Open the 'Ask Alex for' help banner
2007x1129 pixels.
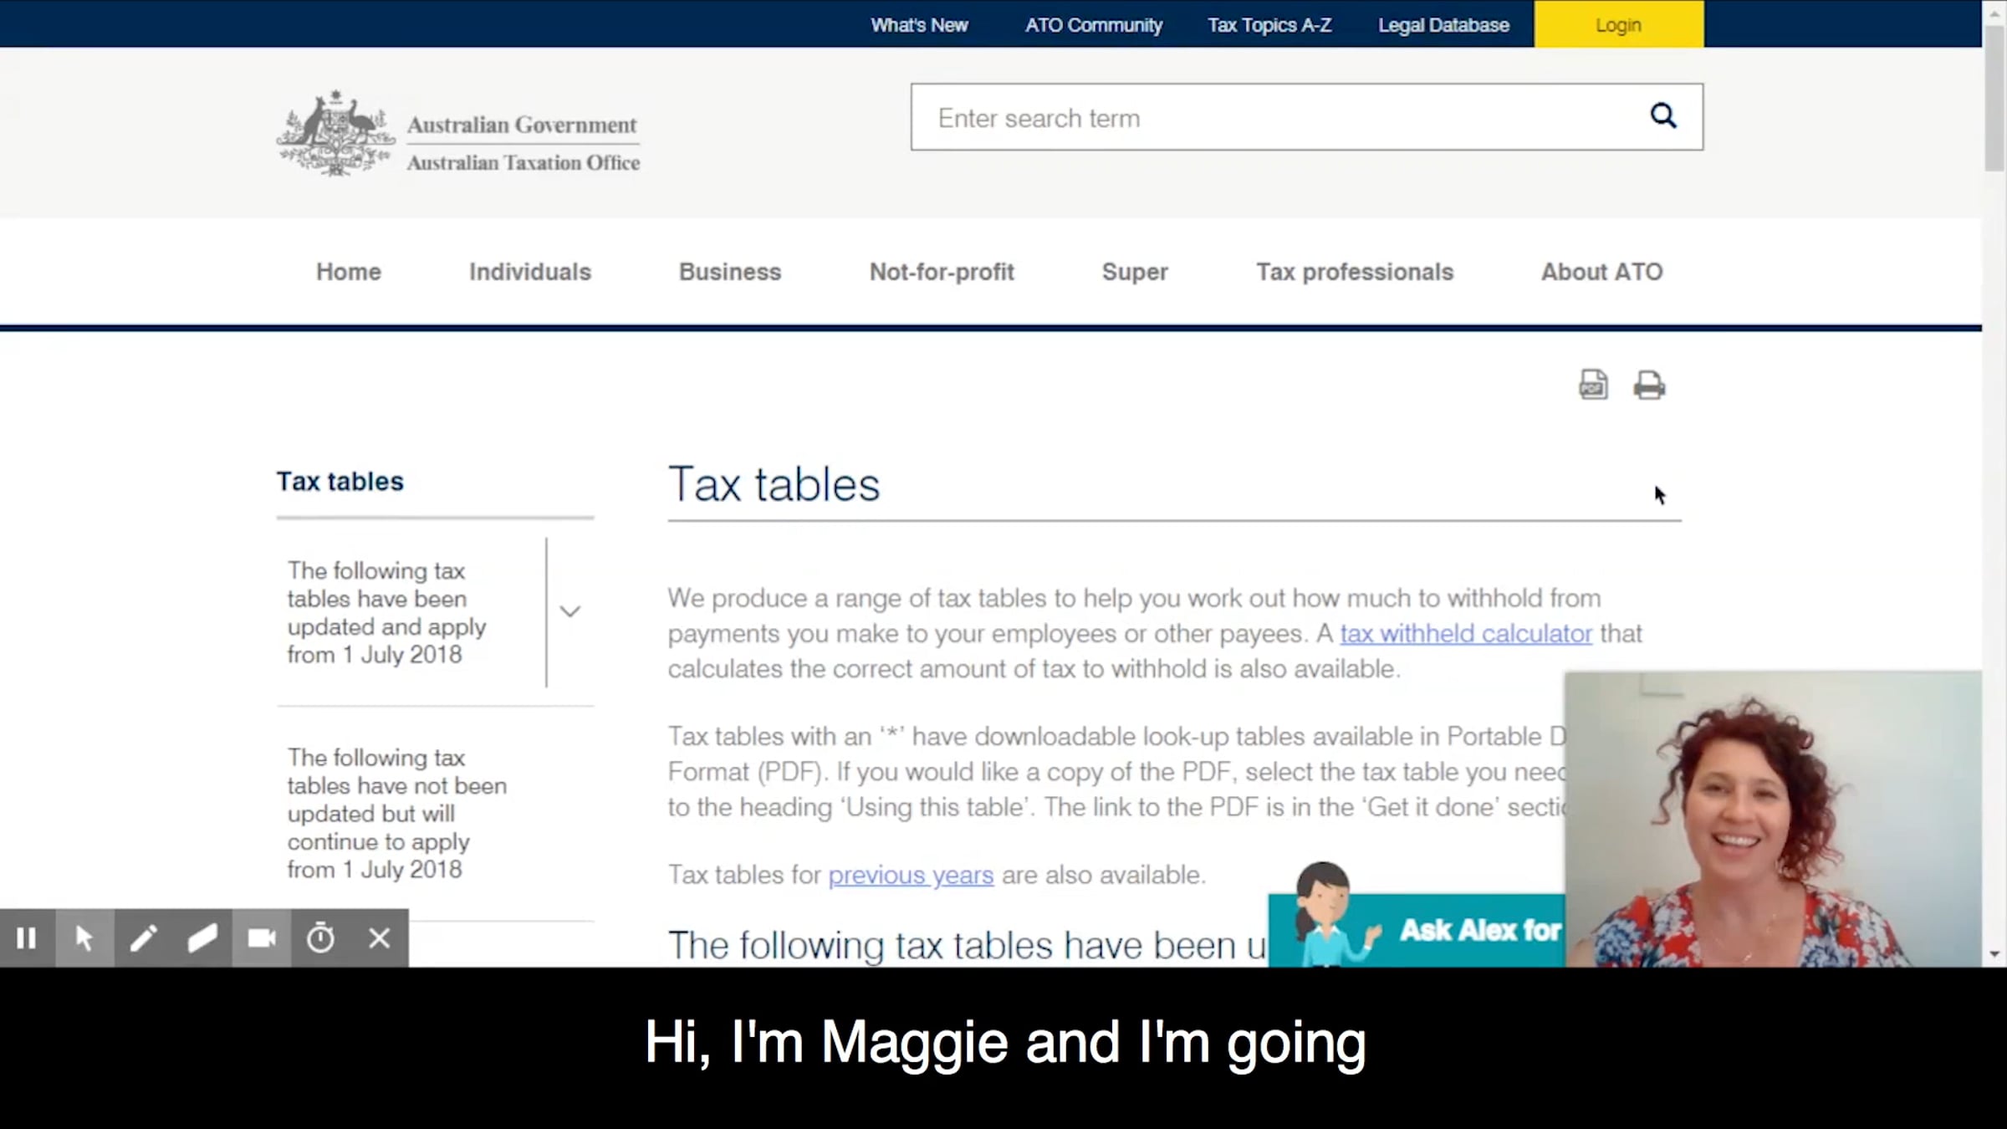tap(1417, 930)
